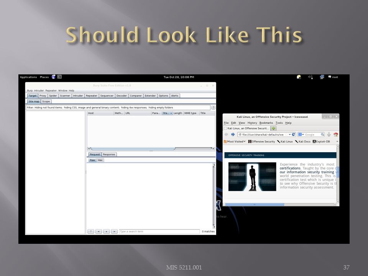The width and height of the screenshot is (368, 276).
Task: Open the Help menu in Burp Suite
Action: (x=71, y=90)
